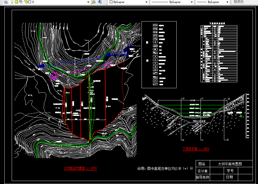The image size is (258, 184).
Task: Click the Layer Previous icon
Action: (100, 2)
